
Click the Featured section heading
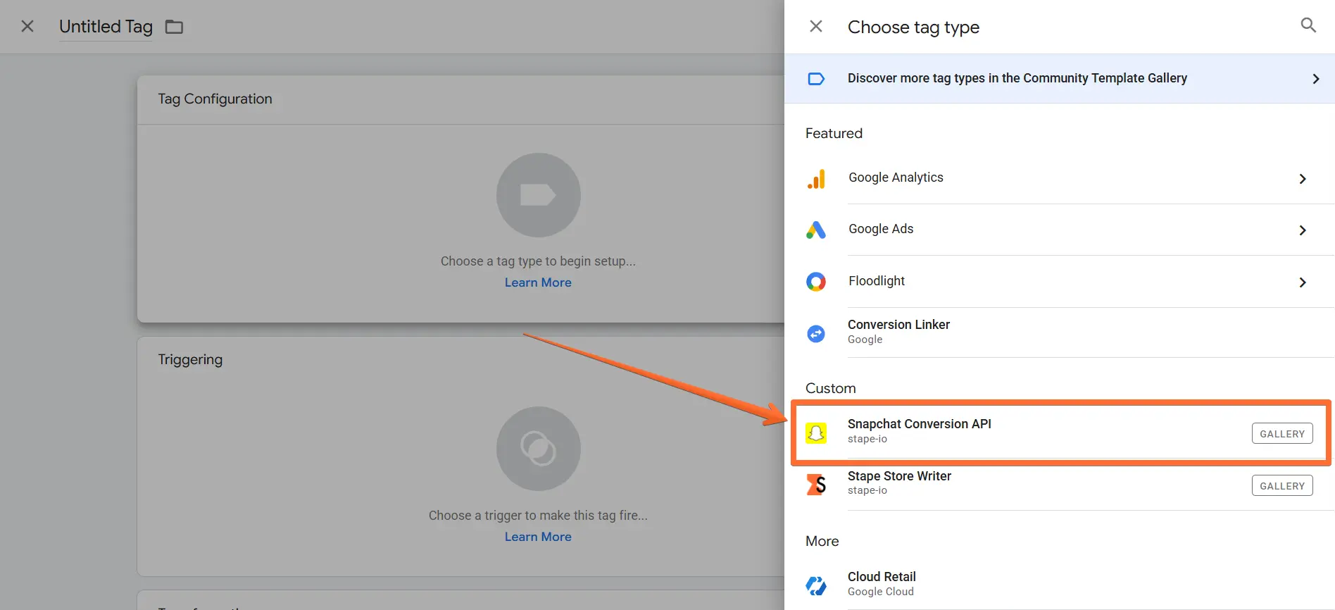click(x=834, y=133)
